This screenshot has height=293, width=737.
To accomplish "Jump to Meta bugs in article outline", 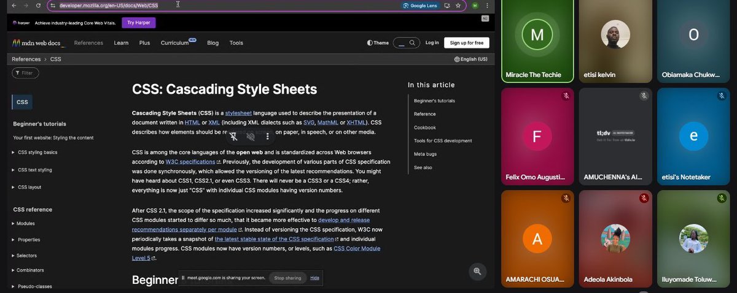I will [x=426, y=154].
